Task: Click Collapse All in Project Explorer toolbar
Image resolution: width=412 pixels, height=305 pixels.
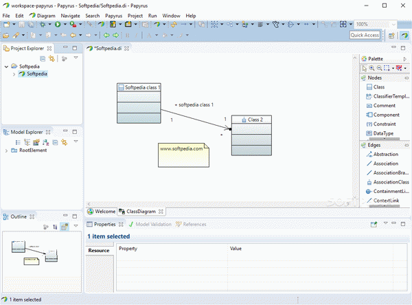Action: pyautogui.click(x=43, y=58)
